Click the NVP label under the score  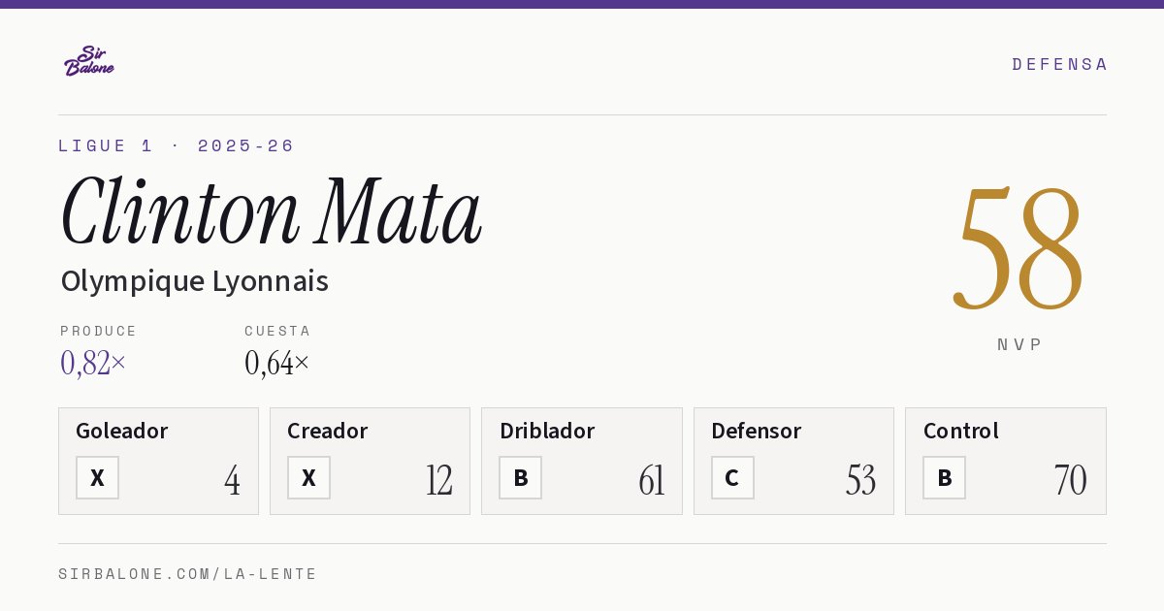coord(1019,344)
